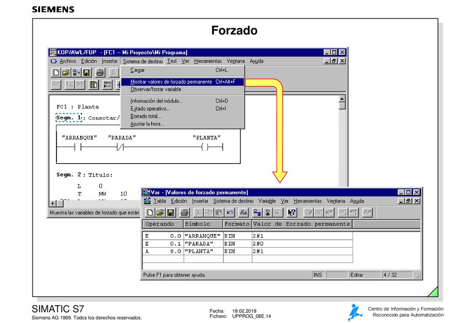Click Save icon in Var window toolbar
The height and width of the screenshot is (323, 467).
[x=171, y=212]
